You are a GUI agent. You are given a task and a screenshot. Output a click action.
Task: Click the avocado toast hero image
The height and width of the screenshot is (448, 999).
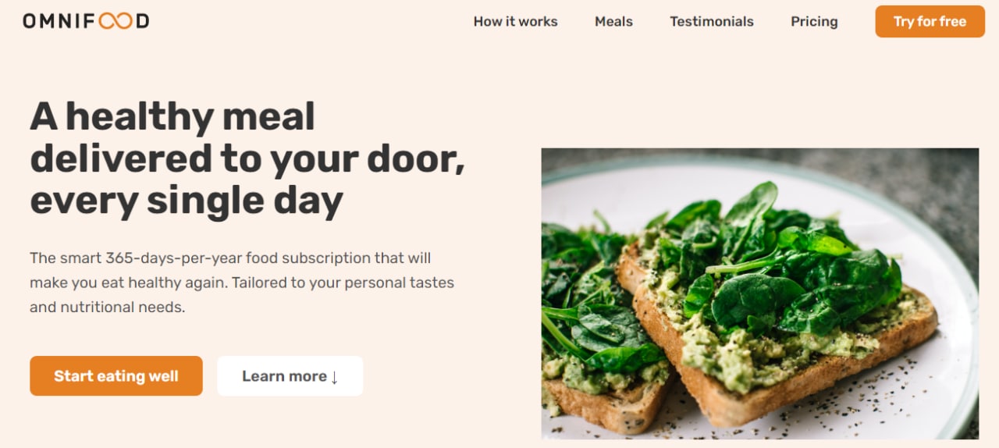point(759,293)
